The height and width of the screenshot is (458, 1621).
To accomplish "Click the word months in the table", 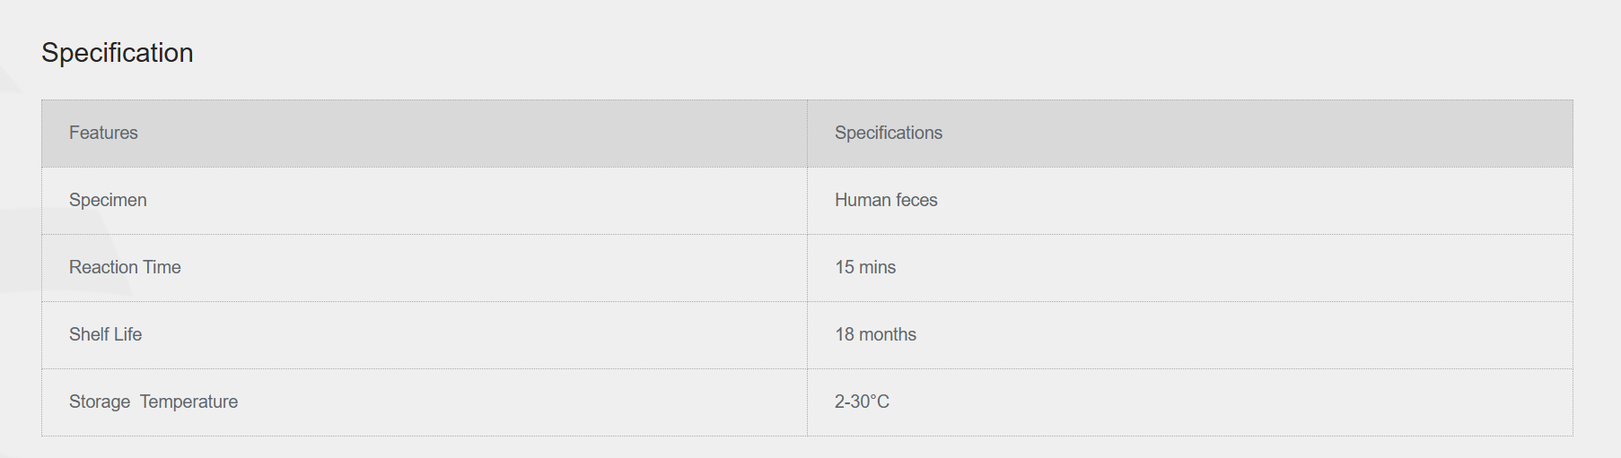I will [888, 334].
